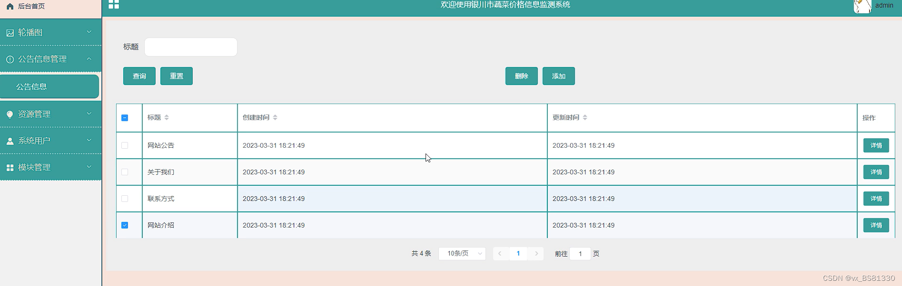Click the admin avatar image

tap(862, 6)
